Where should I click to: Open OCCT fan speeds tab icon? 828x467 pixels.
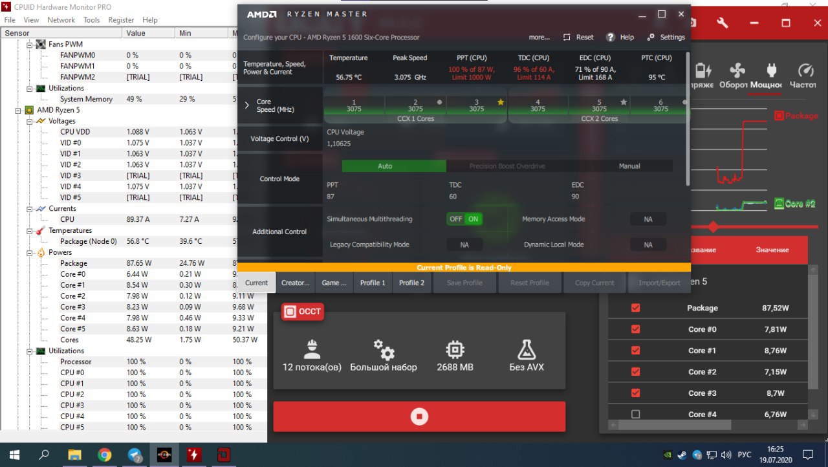pyautogui.click(x=737, y=70)
